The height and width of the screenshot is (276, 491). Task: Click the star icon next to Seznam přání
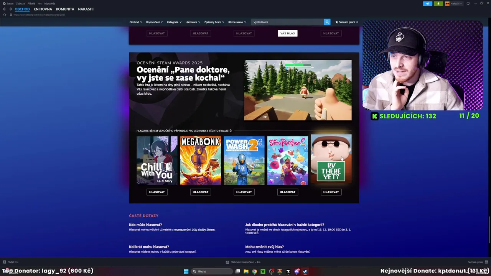pos(337,22)
